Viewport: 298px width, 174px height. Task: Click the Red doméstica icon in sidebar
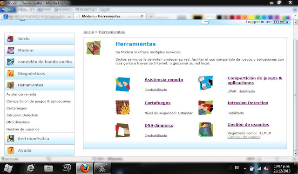tap(10, 139)
